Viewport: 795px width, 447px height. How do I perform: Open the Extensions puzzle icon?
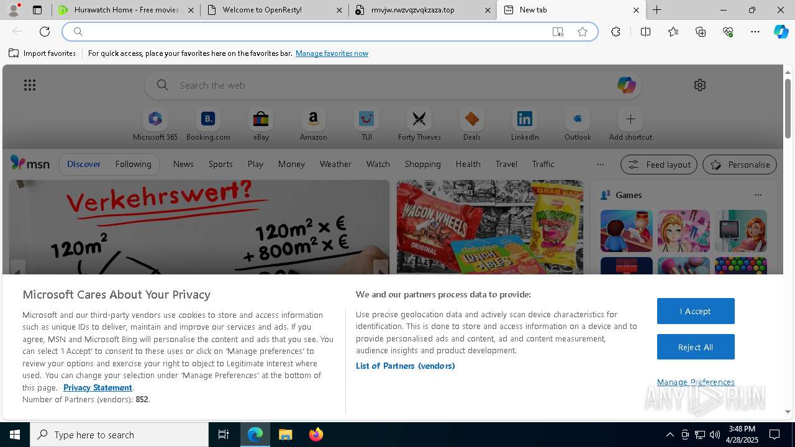point(616,32)
